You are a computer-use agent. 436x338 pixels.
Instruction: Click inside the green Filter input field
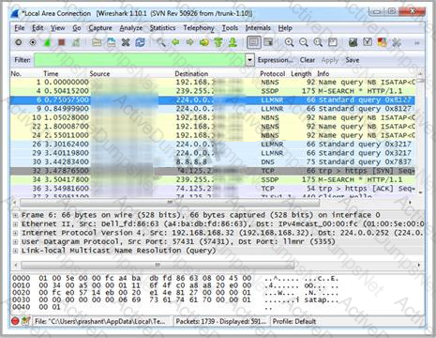click(x=140, y=59)
